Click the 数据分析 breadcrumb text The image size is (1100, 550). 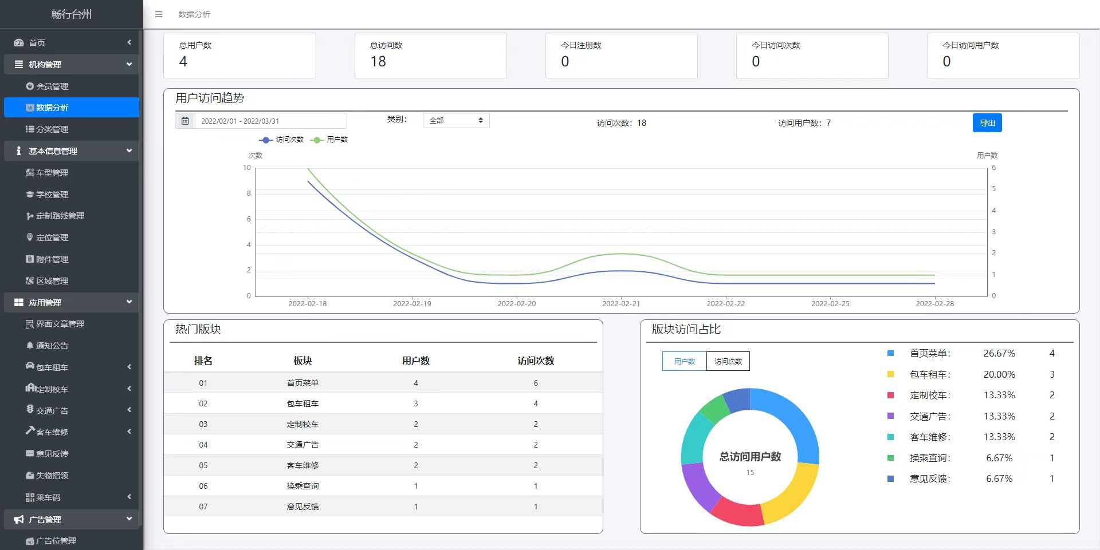point(194,14)
